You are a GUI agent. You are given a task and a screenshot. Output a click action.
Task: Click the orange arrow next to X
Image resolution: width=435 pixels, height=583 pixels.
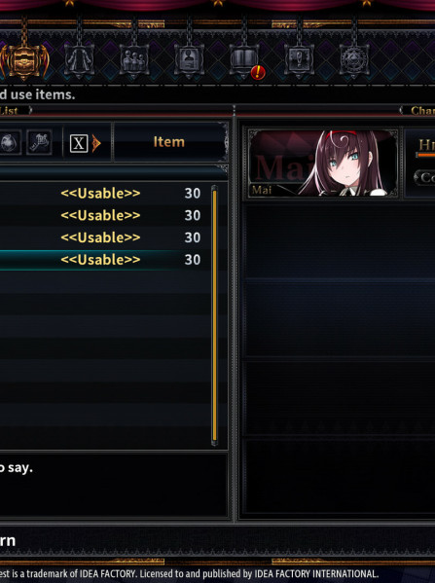coord(96,143)
